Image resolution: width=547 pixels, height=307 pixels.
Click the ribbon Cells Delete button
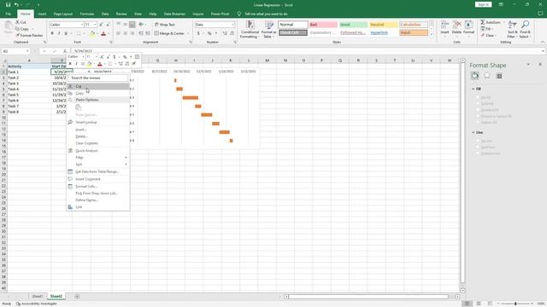[456, 28]
